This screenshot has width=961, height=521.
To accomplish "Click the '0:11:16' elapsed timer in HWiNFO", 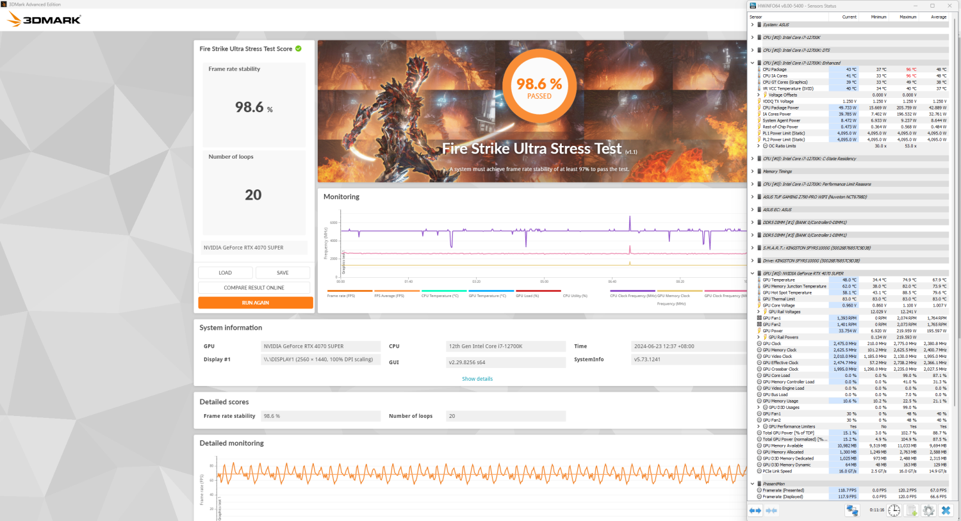I will [877, 510].
